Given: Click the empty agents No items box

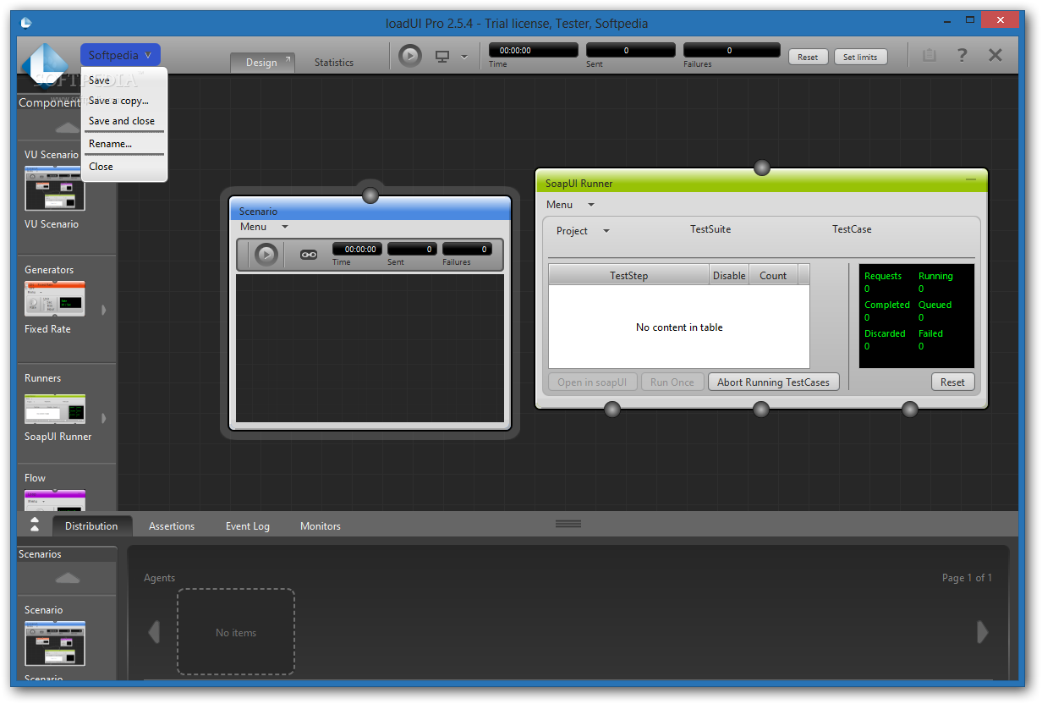Looking at the screenshot, I should pos(236,632).
